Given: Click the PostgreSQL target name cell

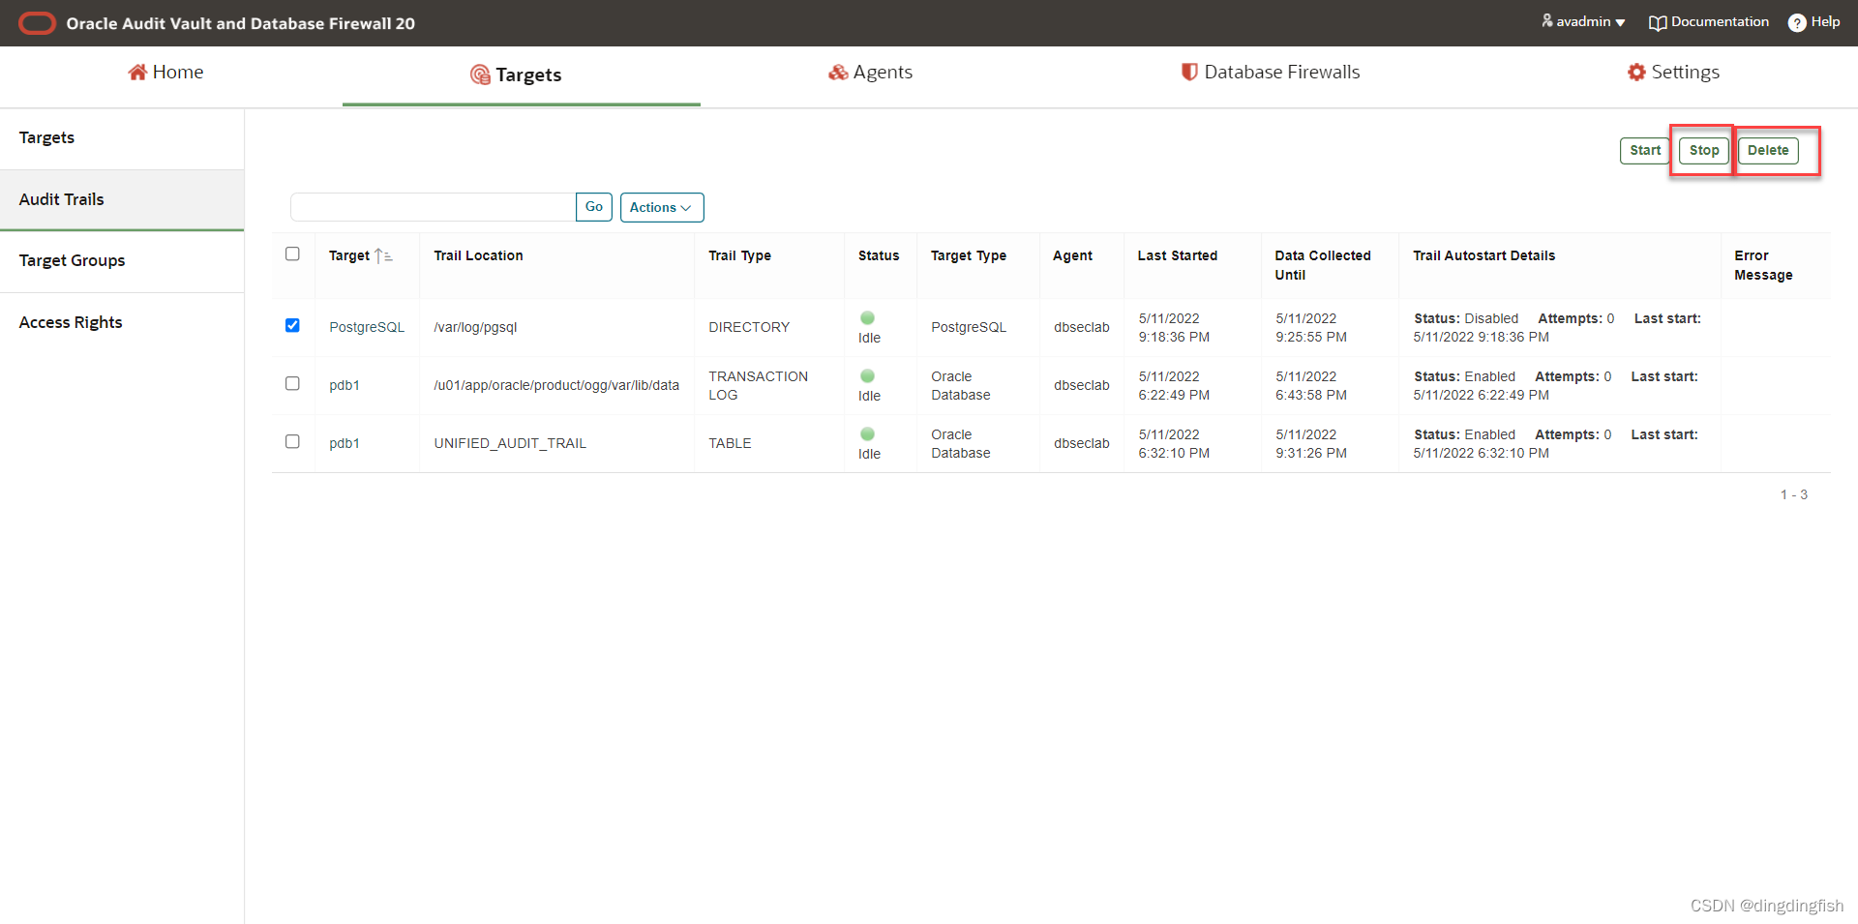Looking at the screenshot, I should (367, 327).
